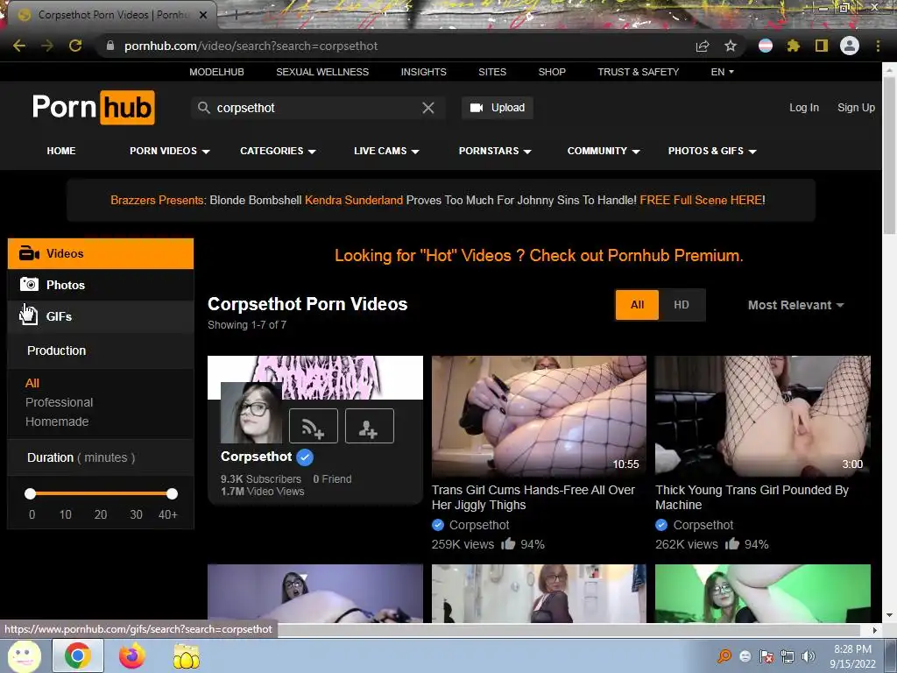Click the minimum duration slider handle at 0
Image resolution: width=897 pixels, height=673 pixels.
[x=31, y=493]
